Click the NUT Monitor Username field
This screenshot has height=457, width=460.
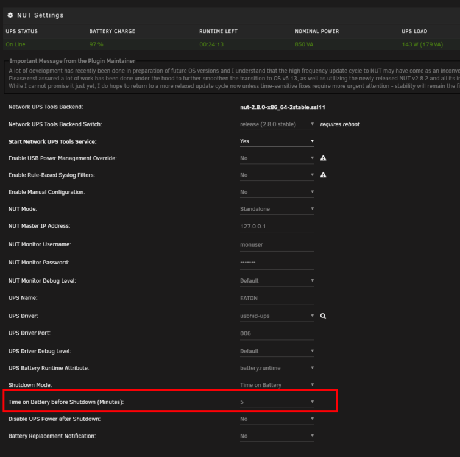(x=277, y=244)
